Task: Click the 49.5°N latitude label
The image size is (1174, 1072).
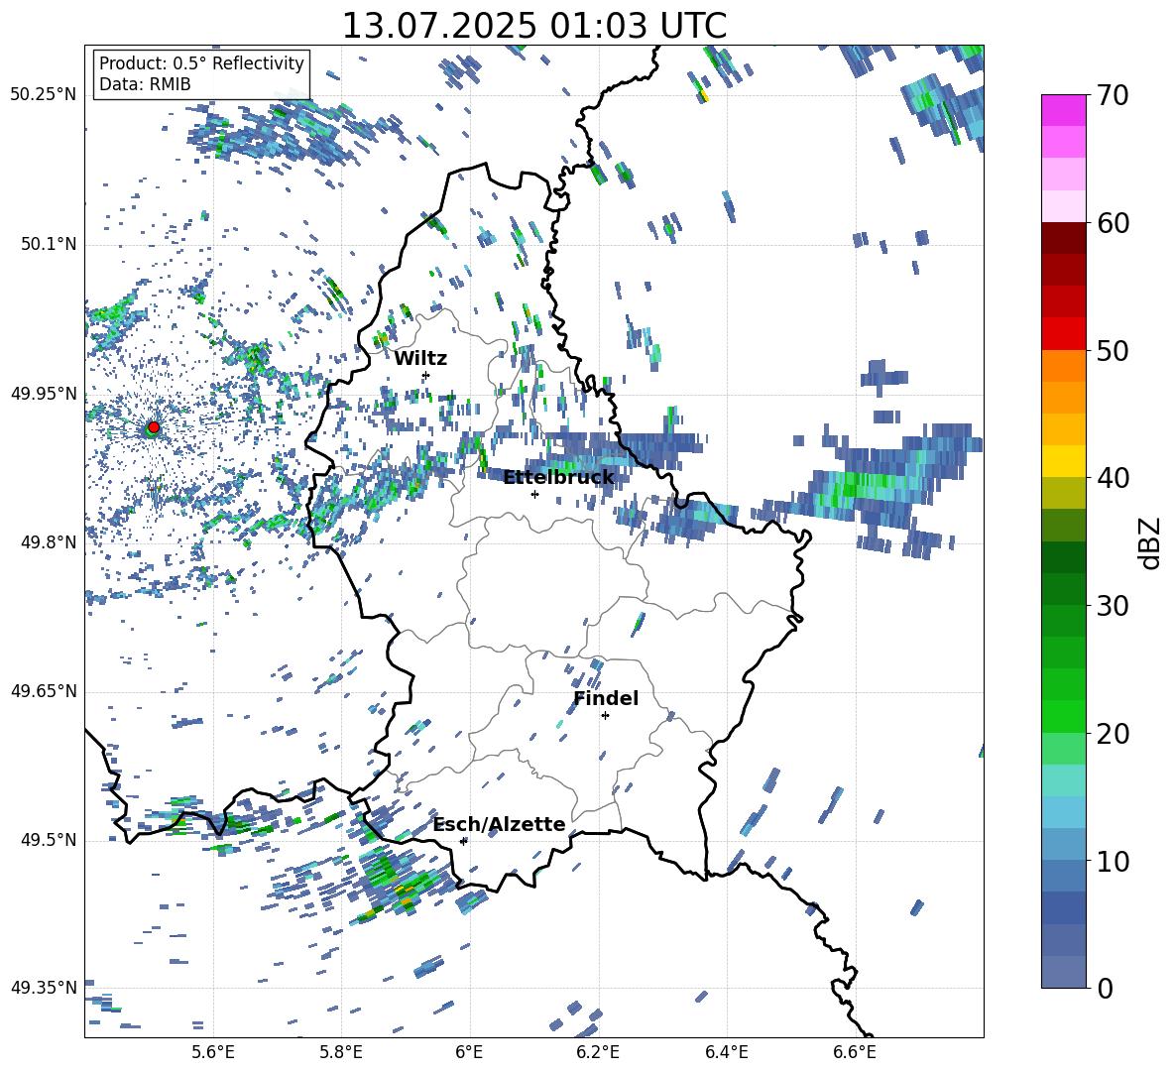Action: pos(49,840)
